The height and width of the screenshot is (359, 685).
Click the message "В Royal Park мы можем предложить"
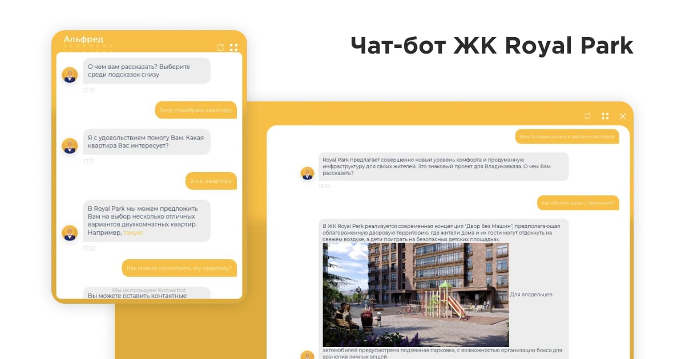click(147, 221)
